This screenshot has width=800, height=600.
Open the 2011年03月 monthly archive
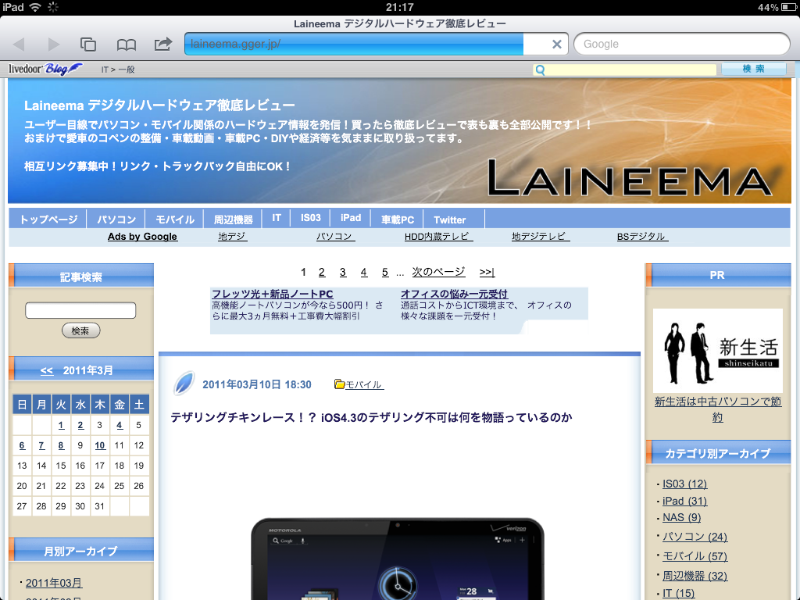point(54,583)
